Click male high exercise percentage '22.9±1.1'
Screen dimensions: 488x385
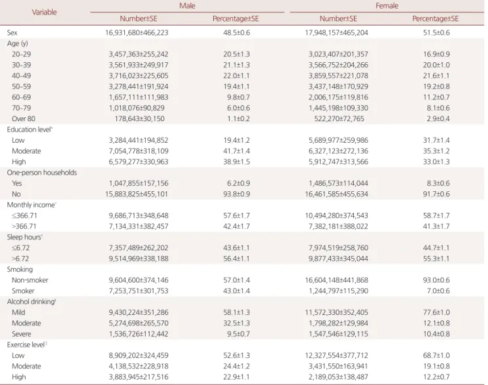(237, 377)
